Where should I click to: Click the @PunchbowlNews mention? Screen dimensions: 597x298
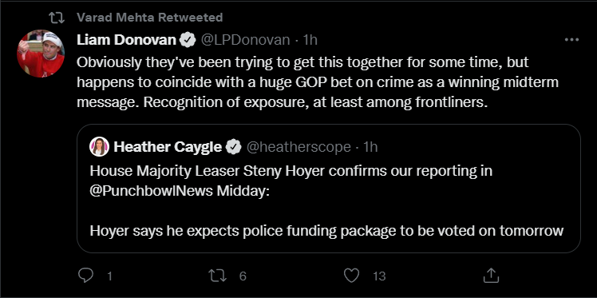pyautogui.click(x=151, y=190)
